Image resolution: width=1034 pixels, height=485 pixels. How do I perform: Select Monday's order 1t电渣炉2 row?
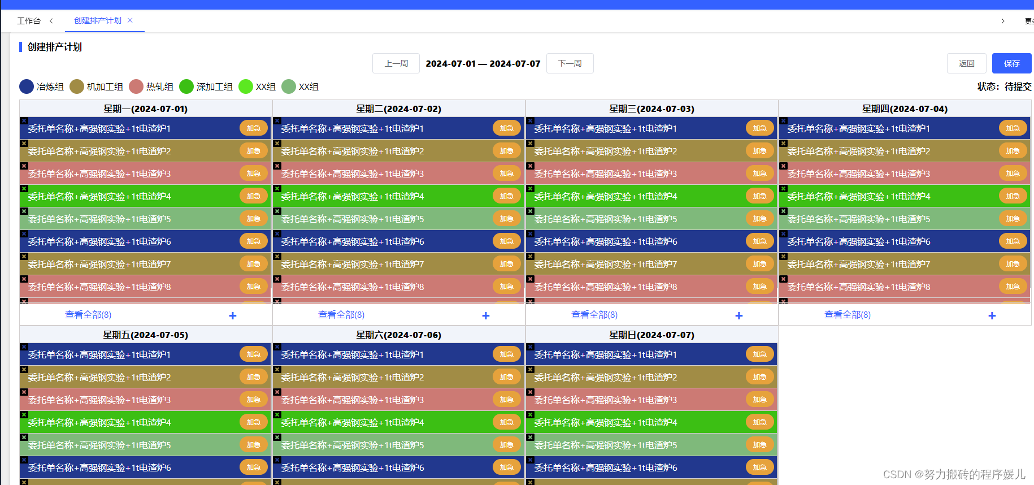146,151
